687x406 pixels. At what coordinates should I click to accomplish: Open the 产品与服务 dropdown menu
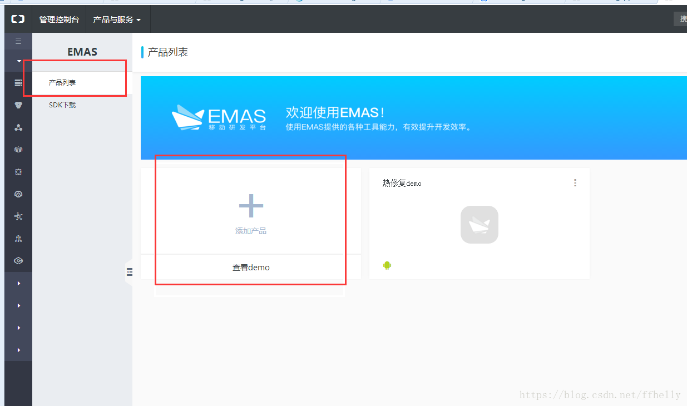point(117,19)
